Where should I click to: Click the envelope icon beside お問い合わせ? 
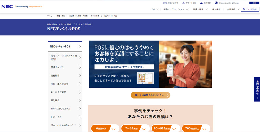(x=165, y=3)
